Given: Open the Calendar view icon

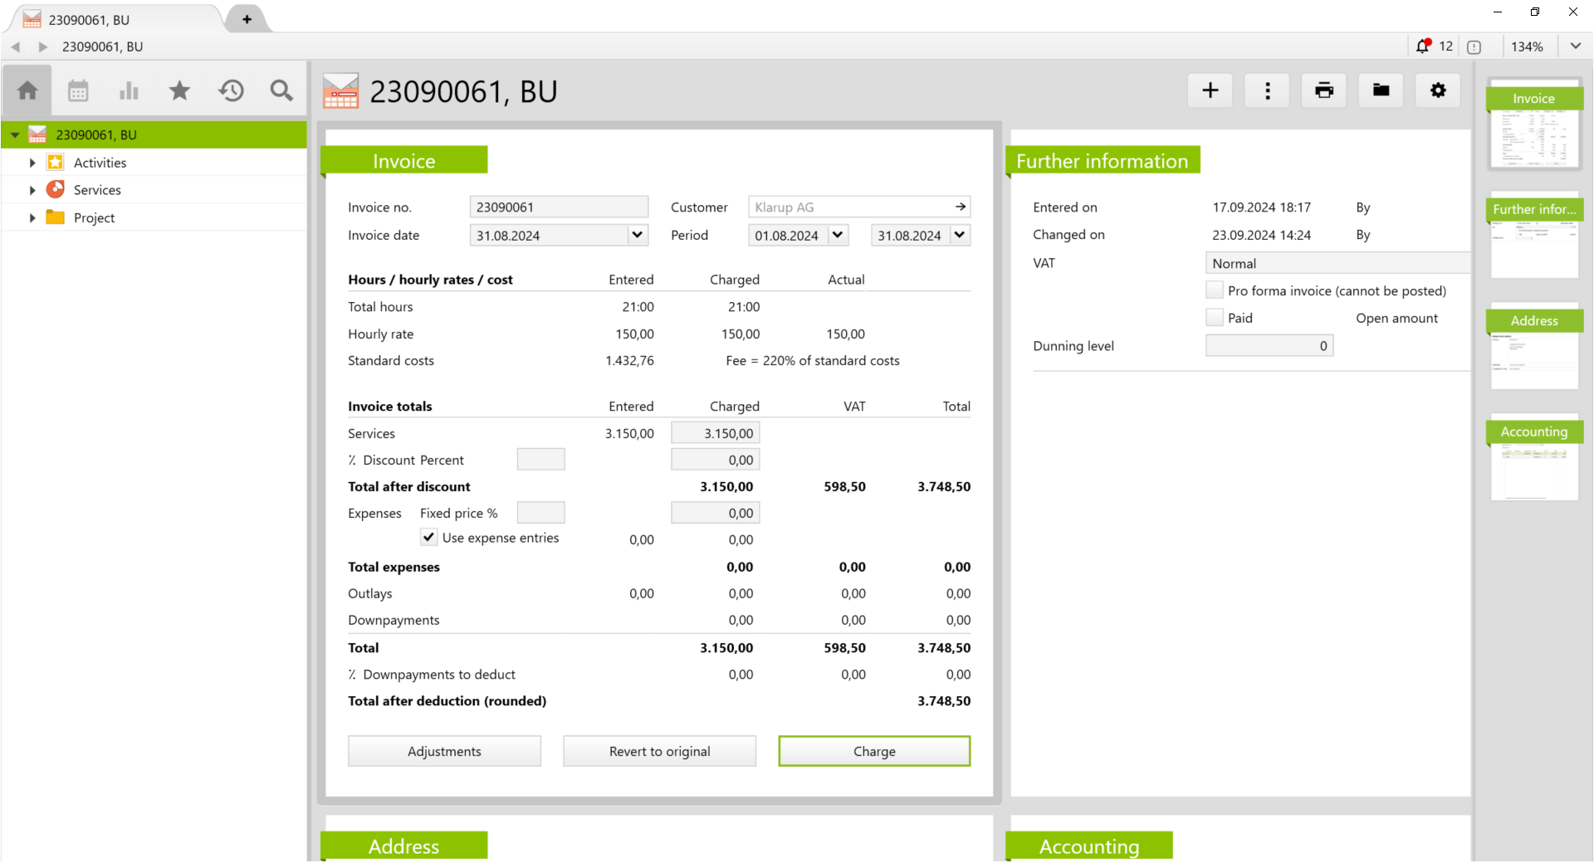Looking at the screenshot, I should 78,90.
